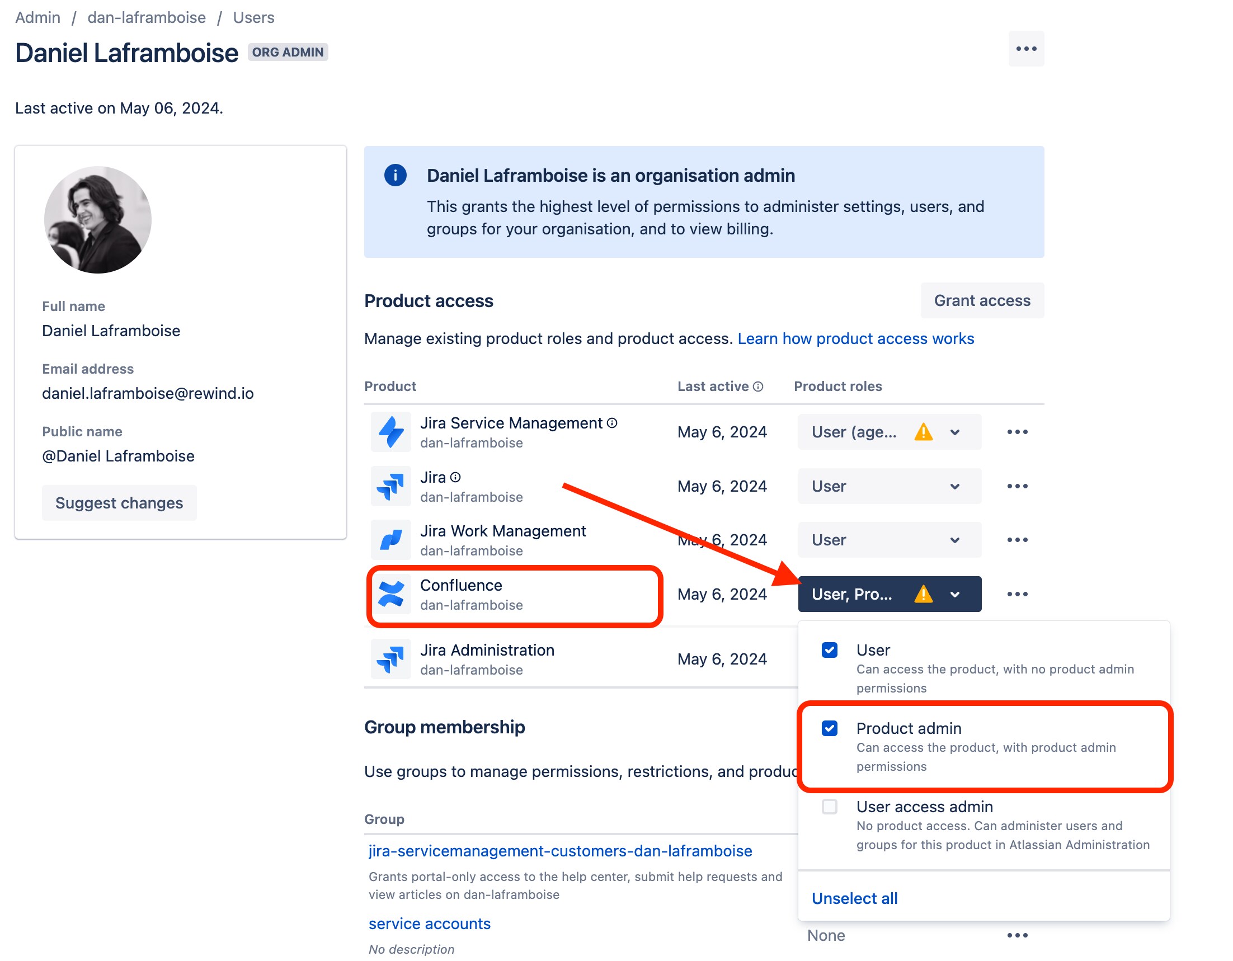1233x961 pixels.
Task: Click the Jira Administration product icon
Action: coord(390,659)
